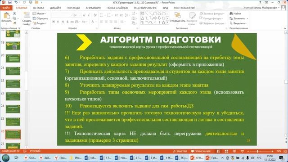Switch to reading view icon
The width and height of the screenshot is (288, 162).
[x=234, y=151]
